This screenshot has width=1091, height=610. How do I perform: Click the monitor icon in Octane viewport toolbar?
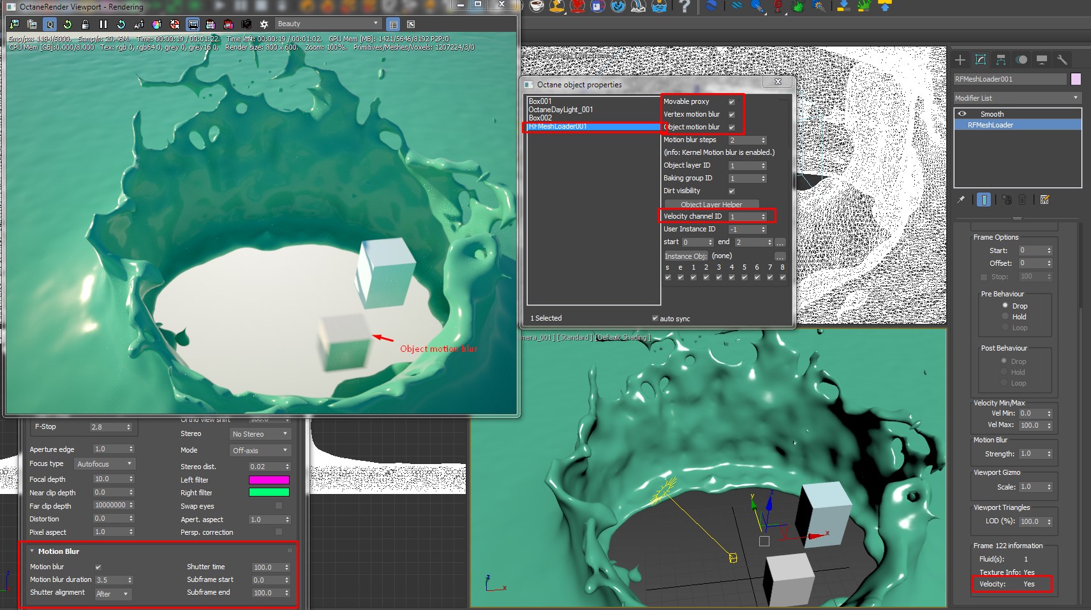193,24
